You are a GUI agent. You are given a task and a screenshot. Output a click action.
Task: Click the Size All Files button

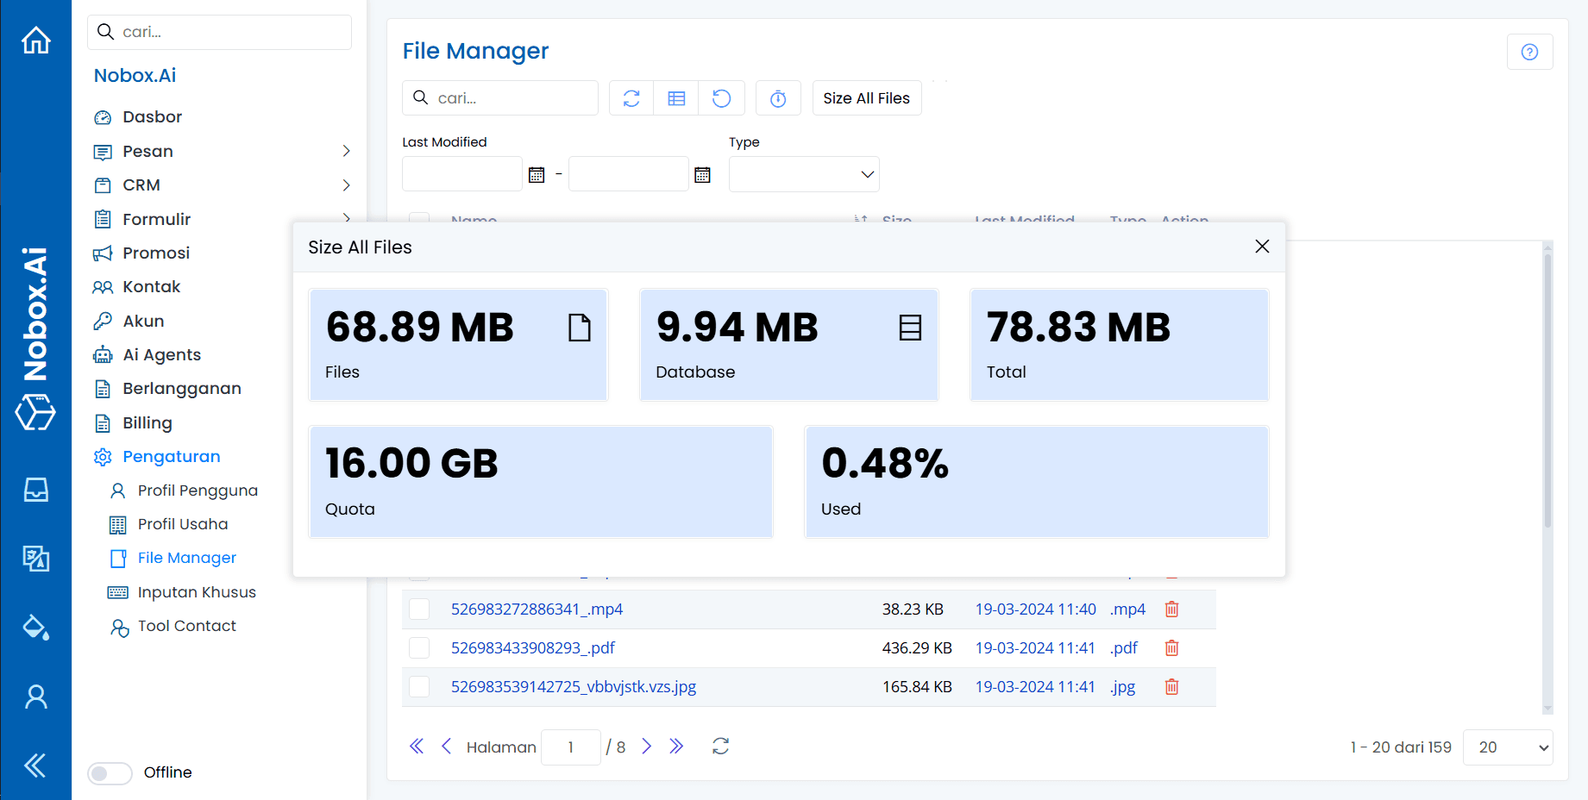pos(866,97)
